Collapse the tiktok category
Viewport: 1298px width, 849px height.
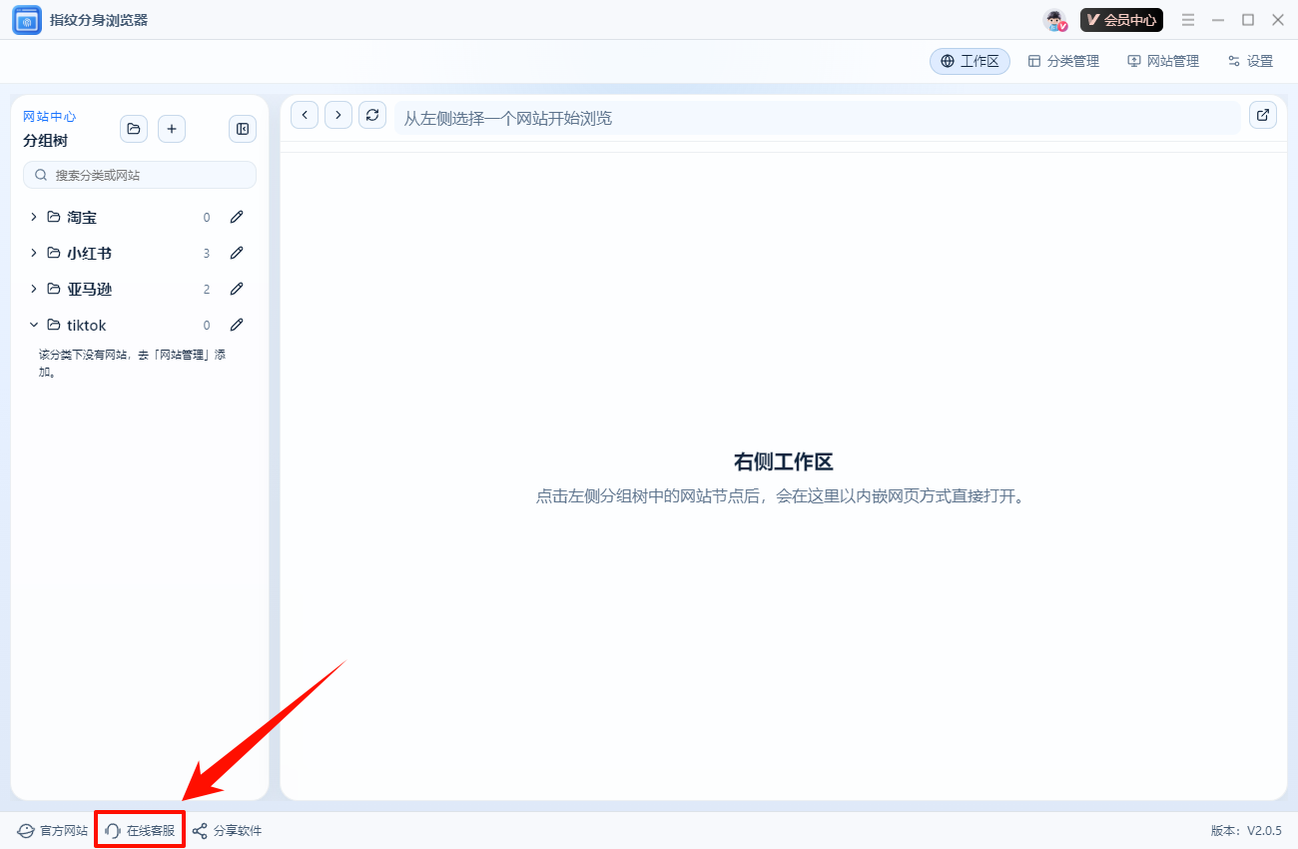coord(33,325)
